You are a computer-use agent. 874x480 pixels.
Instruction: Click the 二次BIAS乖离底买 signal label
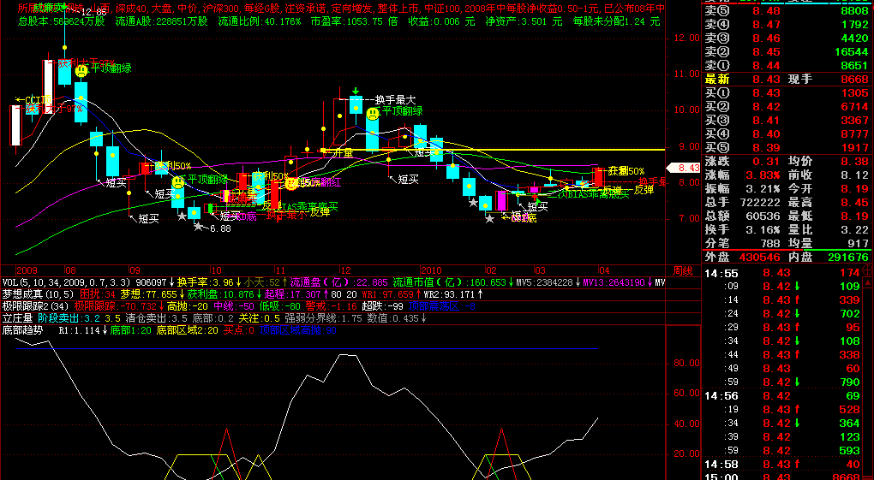click(589, 194)
